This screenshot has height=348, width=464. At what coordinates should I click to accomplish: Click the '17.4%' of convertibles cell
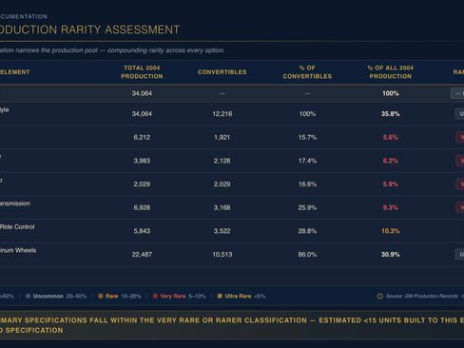click(x=307, y=161)
